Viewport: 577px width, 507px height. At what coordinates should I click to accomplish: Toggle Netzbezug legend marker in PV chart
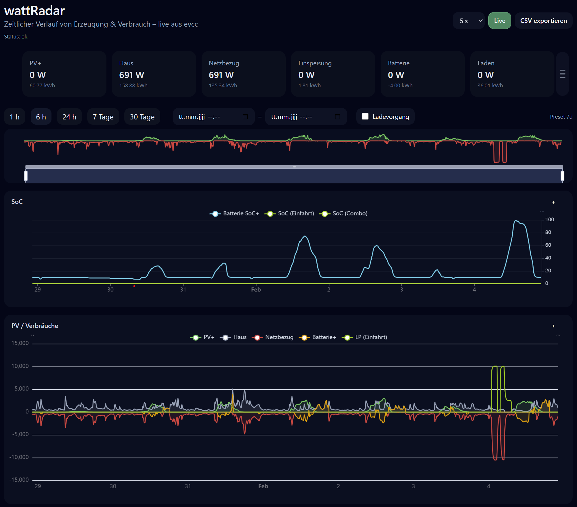pos(257,337)
